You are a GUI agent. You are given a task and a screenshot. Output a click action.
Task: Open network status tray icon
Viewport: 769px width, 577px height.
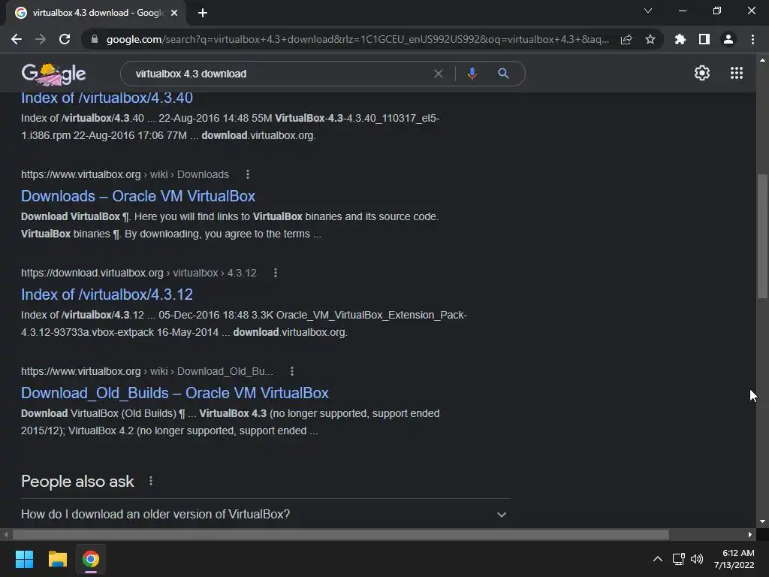pos(678,559)
